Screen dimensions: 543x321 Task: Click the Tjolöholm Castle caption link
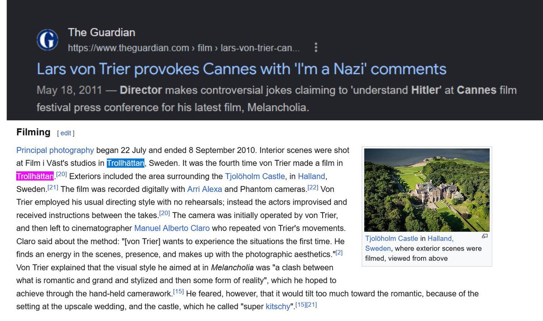[x=392, y=238]
